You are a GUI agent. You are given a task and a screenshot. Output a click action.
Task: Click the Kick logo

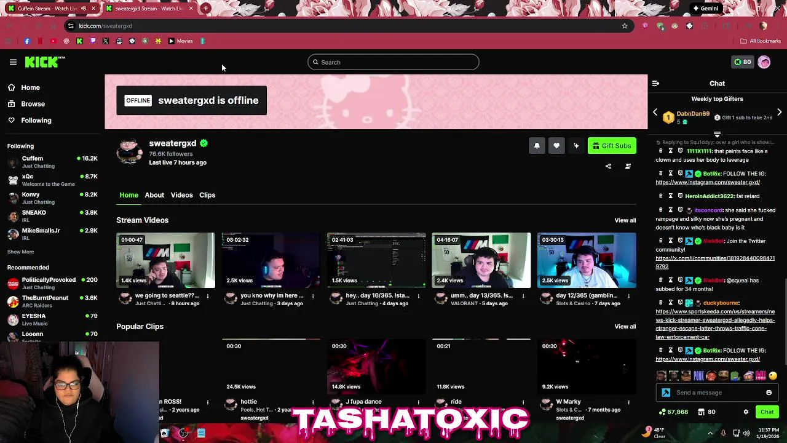44,62
